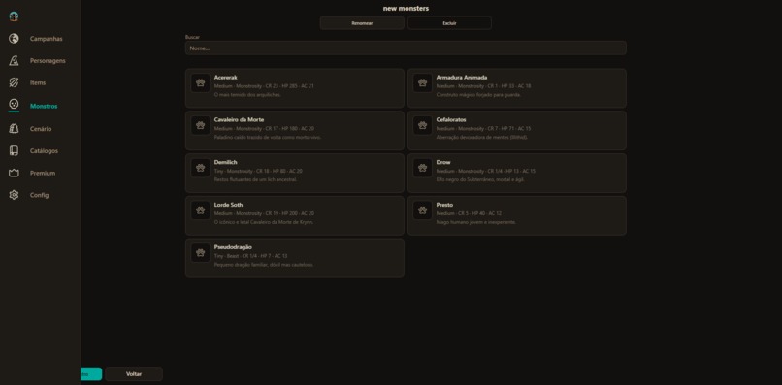The height and width of the screenshot is (385, 782).
Task: Click the Armadura Animada paw icon
Action: (422, 82)
